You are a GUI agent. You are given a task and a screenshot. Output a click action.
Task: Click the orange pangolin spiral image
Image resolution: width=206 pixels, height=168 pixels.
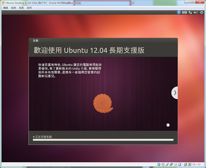click(103, 103)
